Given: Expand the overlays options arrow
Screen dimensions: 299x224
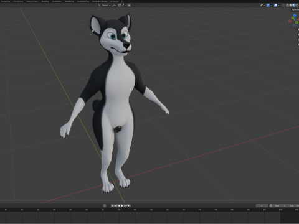Looking at the screenshot, I should point(278,5).
